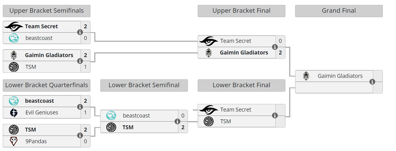Open 9Pandas team link

[36, 141]
